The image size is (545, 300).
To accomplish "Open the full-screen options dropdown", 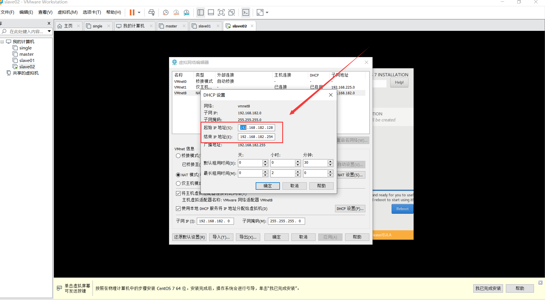I will click(x=267, y=13).
